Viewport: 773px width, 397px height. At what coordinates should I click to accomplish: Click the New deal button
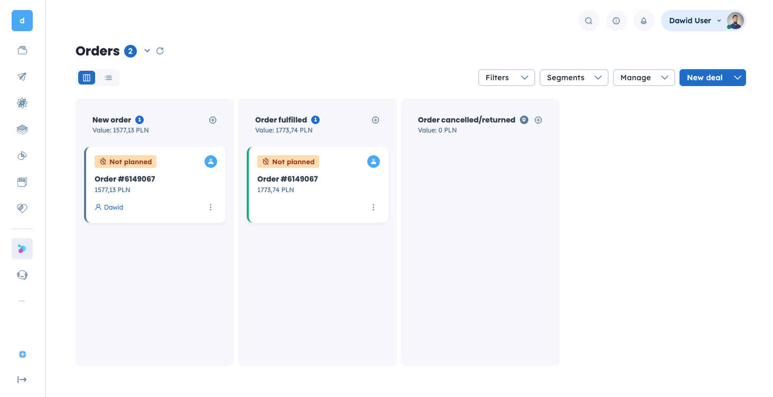click(704, 78)
